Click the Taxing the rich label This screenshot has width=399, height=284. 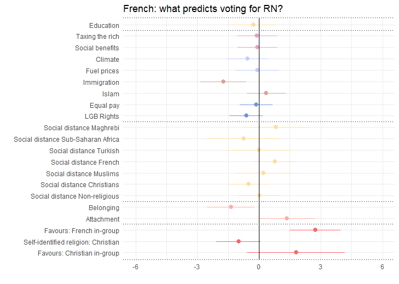[97, 37]
